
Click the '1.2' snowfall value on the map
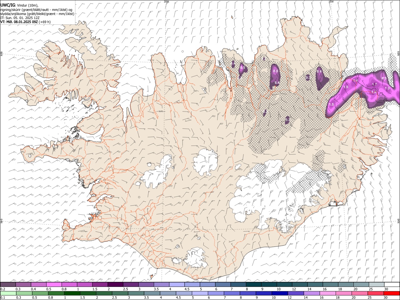374,92
